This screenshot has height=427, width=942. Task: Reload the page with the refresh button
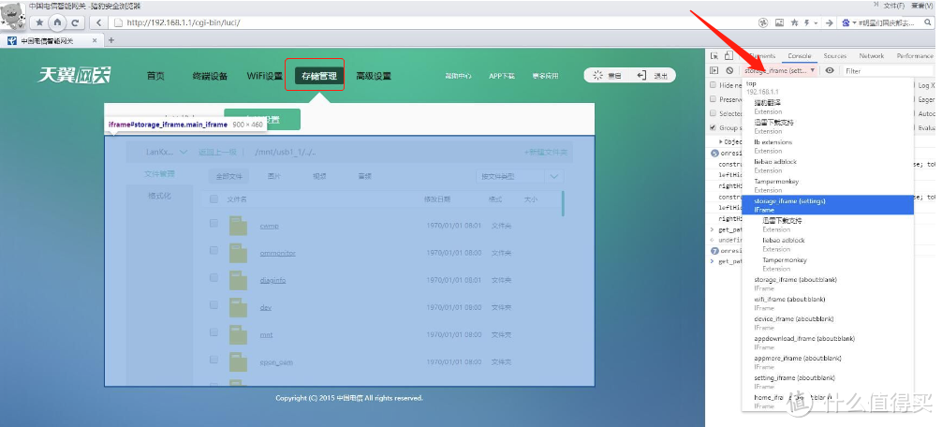click(75, 22)
